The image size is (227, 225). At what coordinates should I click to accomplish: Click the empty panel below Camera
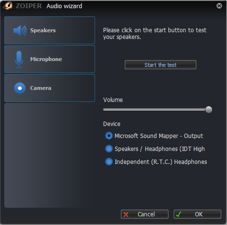tap(49, 155)
